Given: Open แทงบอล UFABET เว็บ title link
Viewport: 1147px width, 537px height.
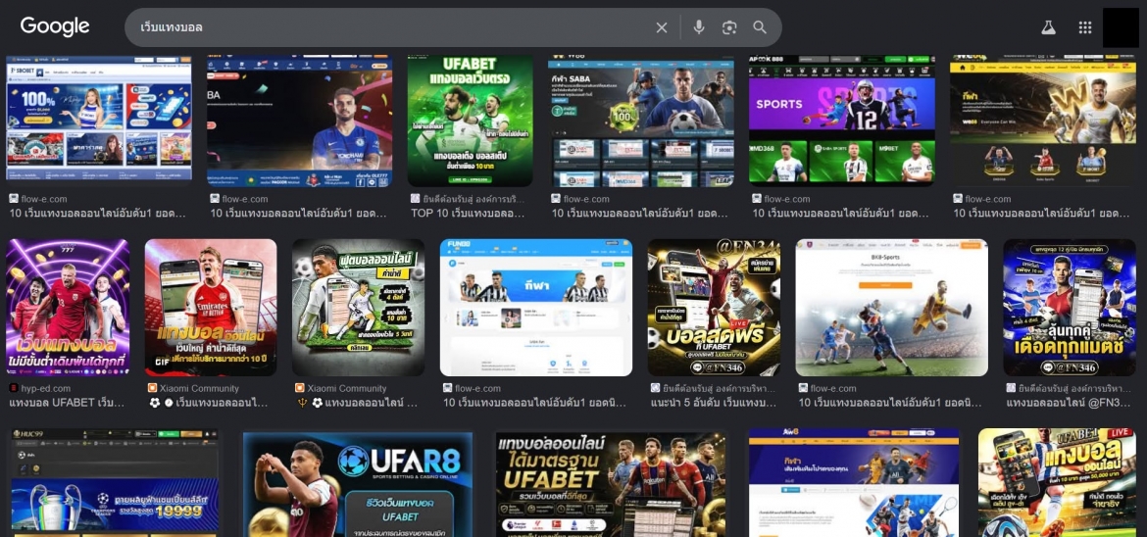Looking at the screenshot, I should click(68, 403).
